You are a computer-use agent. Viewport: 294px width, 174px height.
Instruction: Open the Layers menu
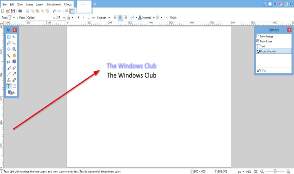[x=40, y=4]
